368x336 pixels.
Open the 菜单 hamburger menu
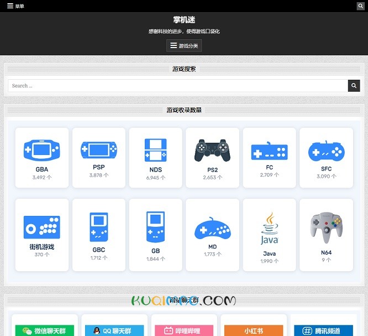[x=15, y=6]
